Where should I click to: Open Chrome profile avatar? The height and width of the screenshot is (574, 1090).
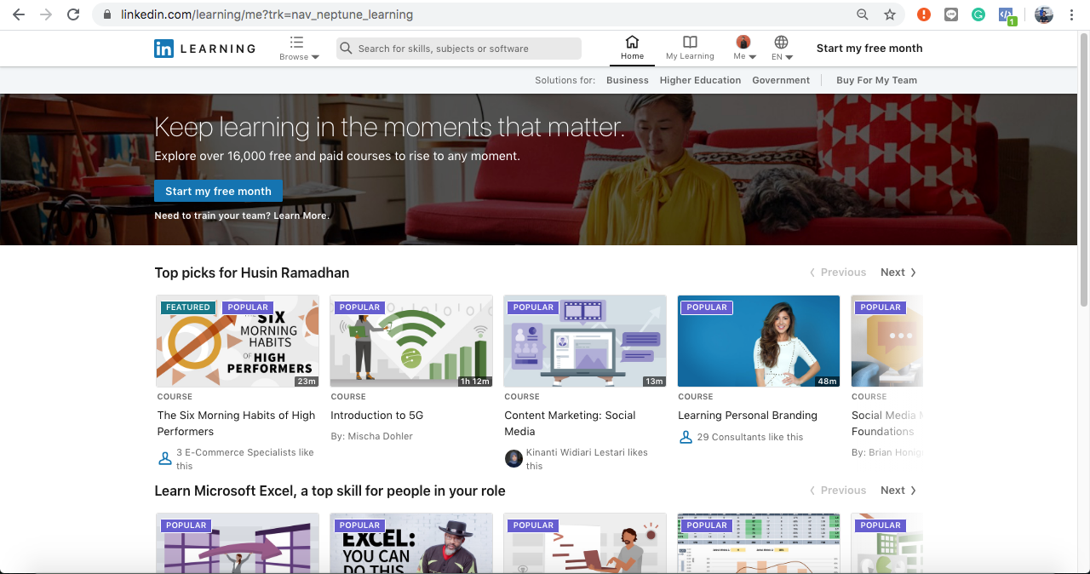click(x=1044, y=14)
